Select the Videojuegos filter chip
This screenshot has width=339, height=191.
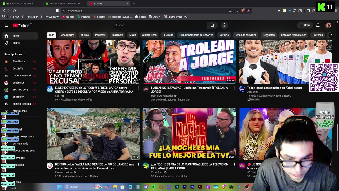click(67, 35)
